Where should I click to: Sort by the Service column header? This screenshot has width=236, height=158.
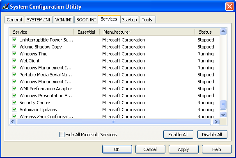point(42,32)
